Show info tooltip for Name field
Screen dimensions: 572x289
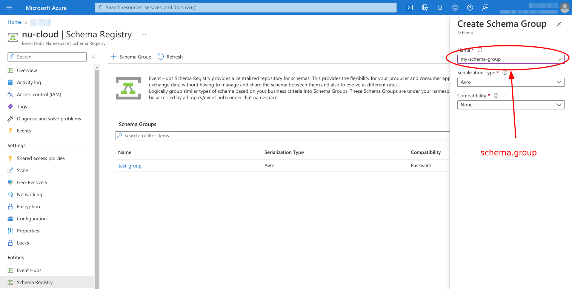480,50
